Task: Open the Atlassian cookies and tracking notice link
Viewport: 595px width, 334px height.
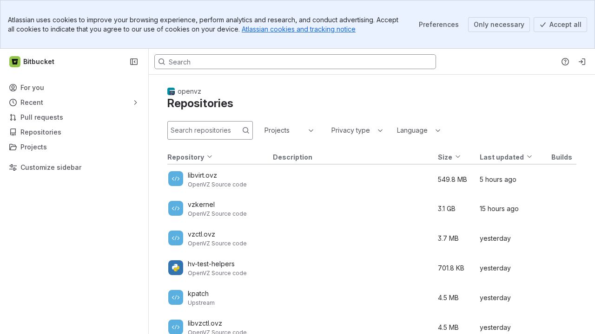Action: [298, 29]
